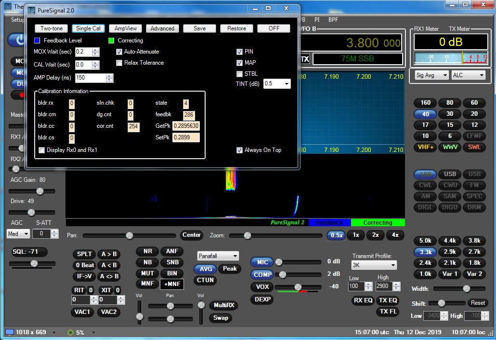Open the Panafall display mode dropdown
The height and width of the screenshot is (340, 496).
(x=218, y=256)
